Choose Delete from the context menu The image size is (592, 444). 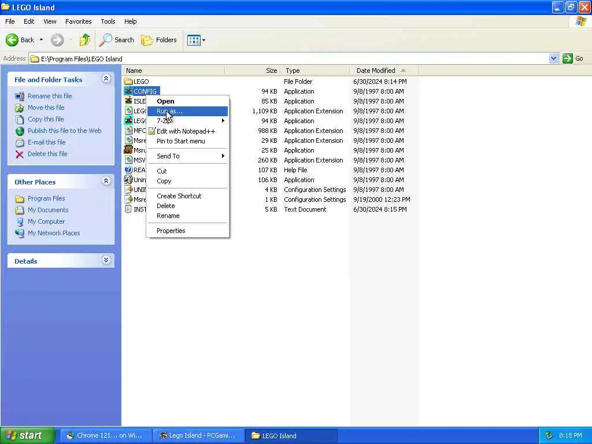tap(188, 206)
